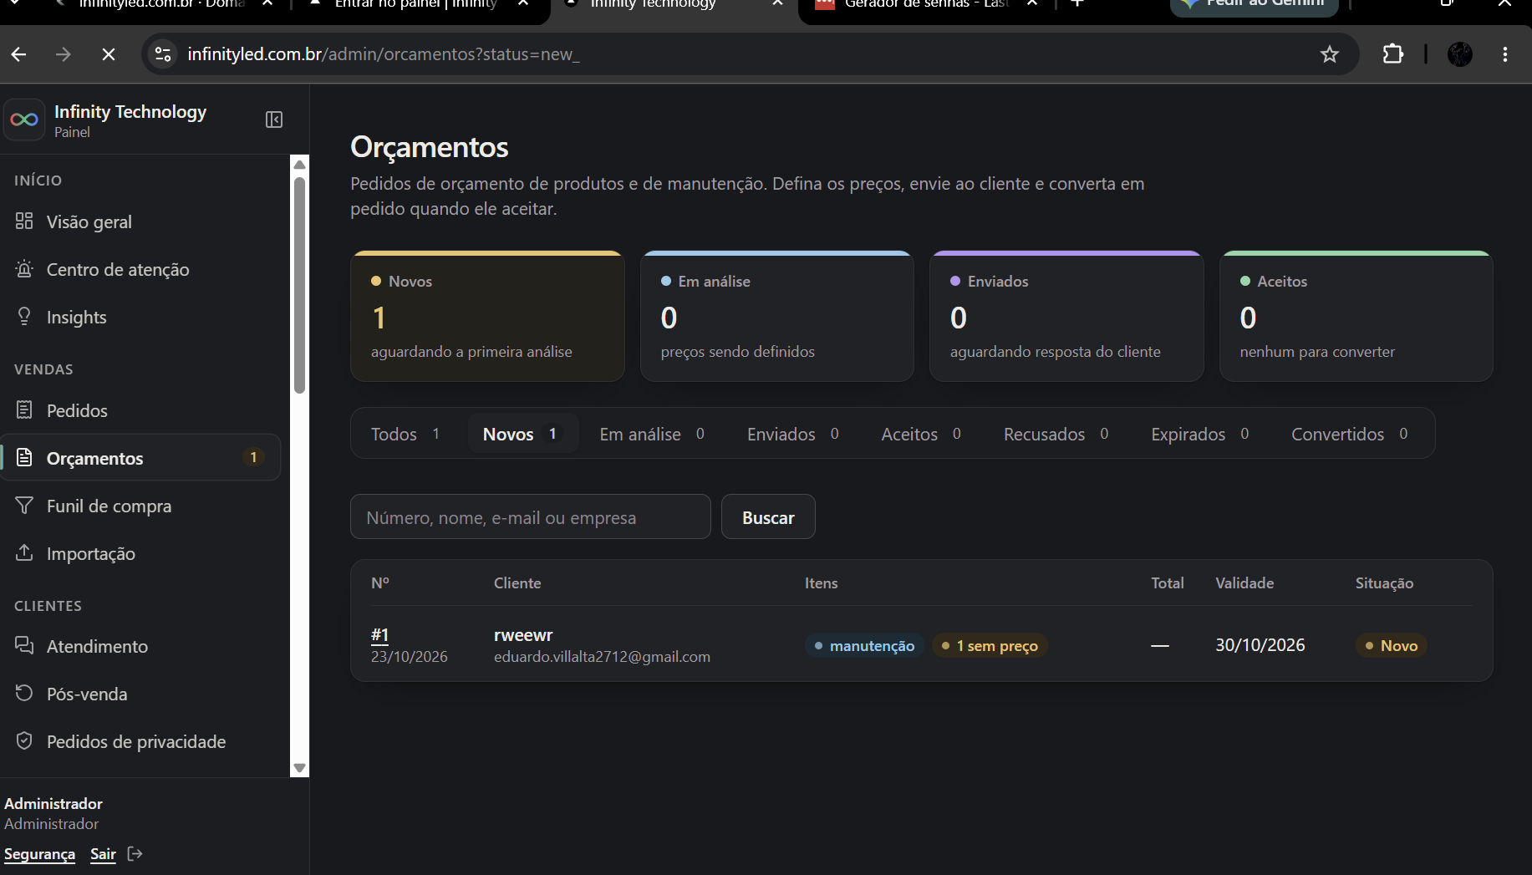This screenshot has width=1532, height=875.
Task: Click the browser address bar URL
Action: (384, 54)
